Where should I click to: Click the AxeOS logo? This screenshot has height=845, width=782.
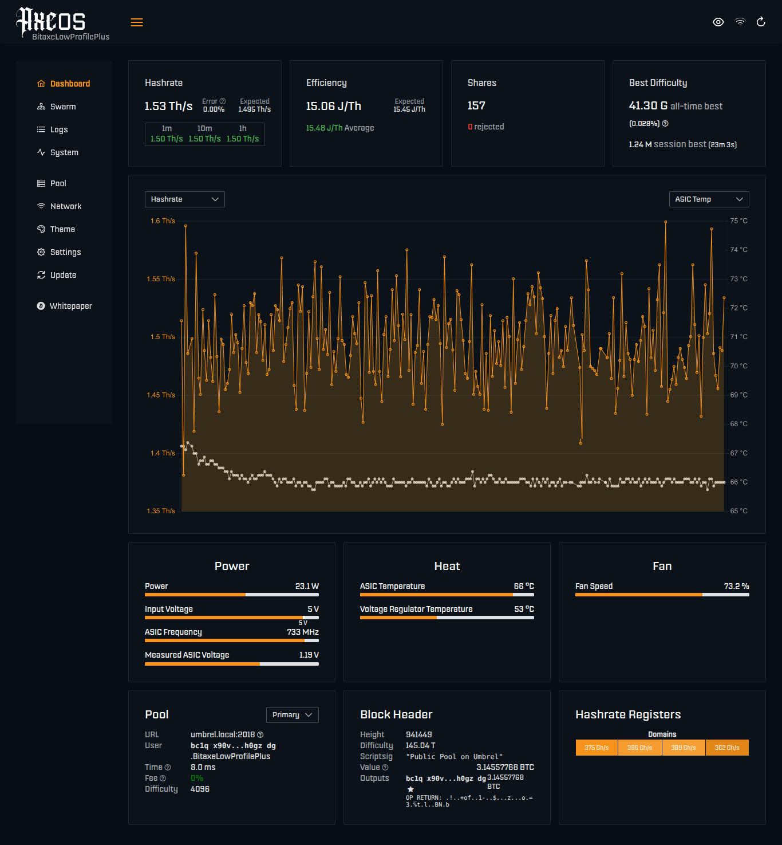point(51,21)
